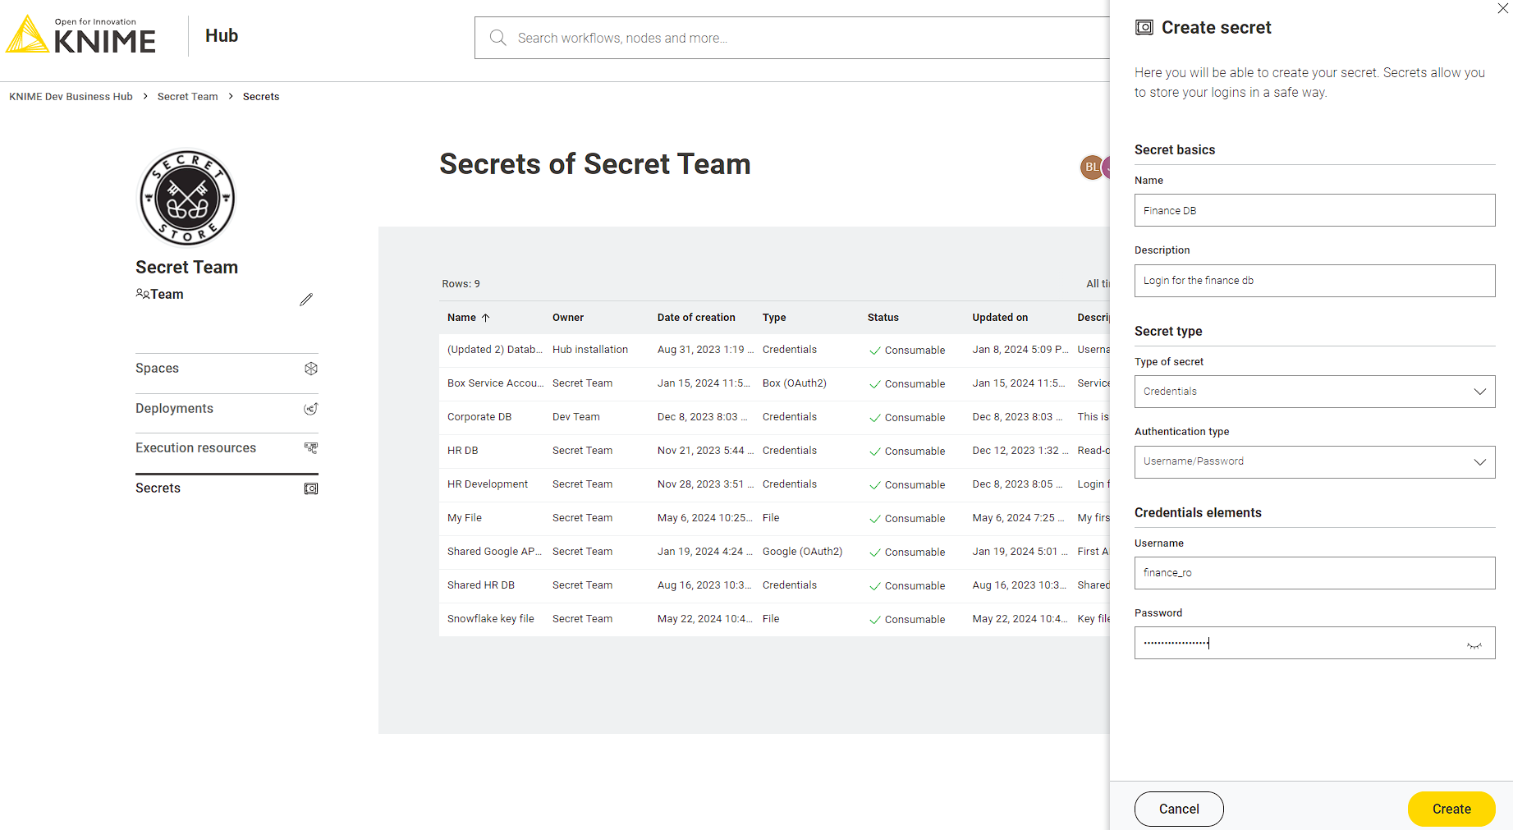Click Consumable check icon in My File row
1513x830 pixels.
tap(875, 519)
